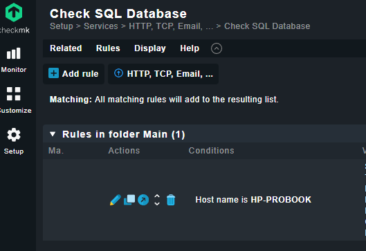Viewport: 366px width, 251px height.
Task: Click the Check SQL Database breadcrumb
Action: [267, 26]
